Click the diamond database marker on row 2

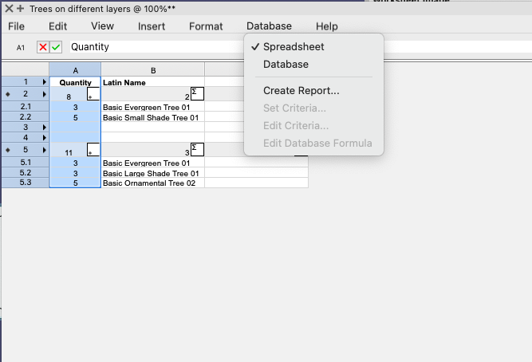(x=8, y=94)
